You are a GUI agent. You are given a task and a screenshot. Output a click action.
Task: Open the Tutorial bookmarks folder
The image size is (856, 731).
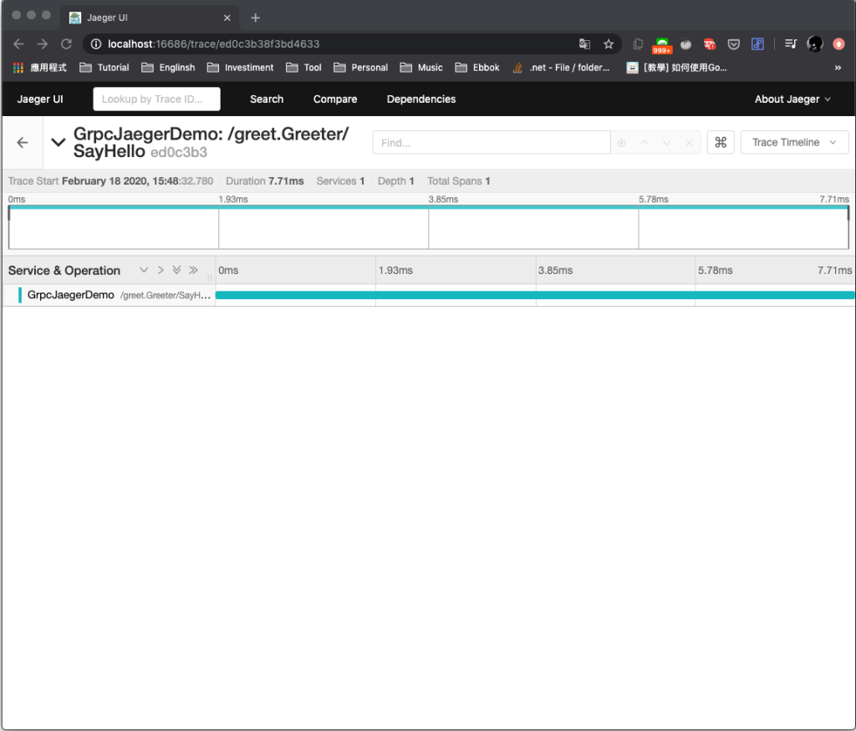tap(104, 68)
